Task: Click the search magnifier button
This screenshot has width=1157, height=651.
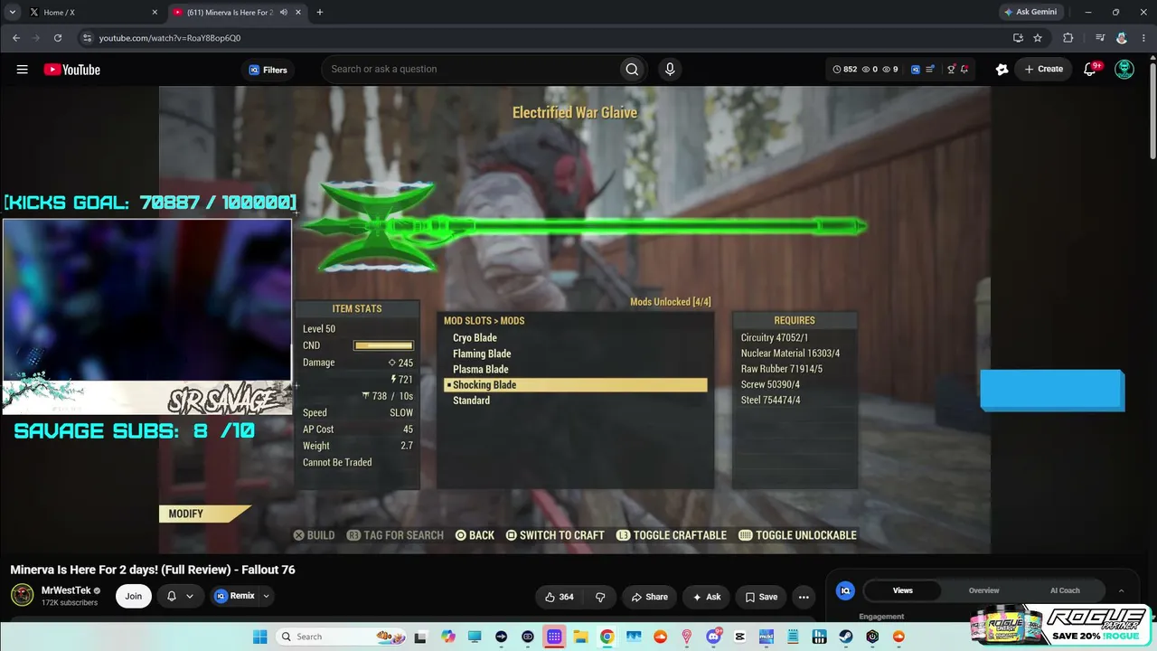Action: (x=632, y=70)
